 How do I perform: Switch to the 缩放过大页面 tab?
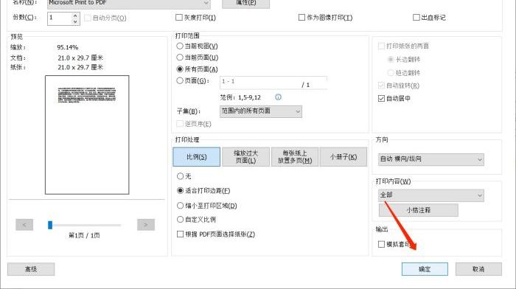tap(245, 157)
